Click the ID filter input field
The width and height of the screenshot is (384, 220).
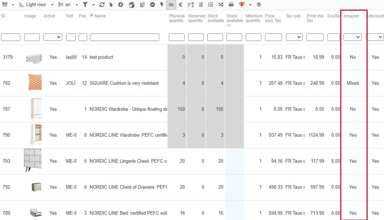[11, 37]
